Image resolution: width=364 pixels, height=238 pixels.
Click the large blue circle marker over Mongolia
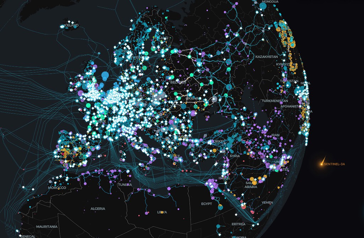263,6
